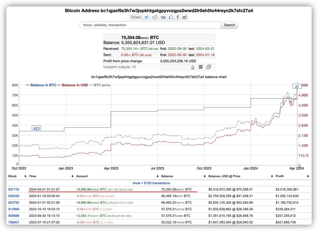Click $5,316,872,356 @ $70,558.51 cell
This screenshot has height=231, width=318.
[230, 190]
